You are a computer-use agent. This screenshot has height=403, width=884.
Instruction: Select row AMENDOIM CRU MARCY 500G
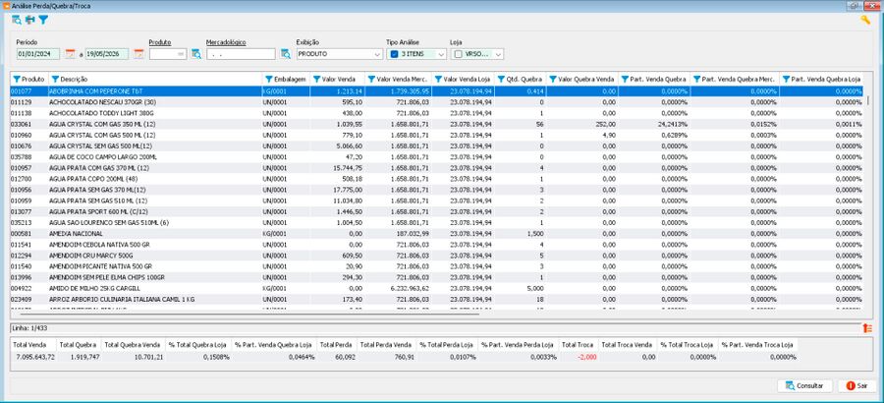436,256
